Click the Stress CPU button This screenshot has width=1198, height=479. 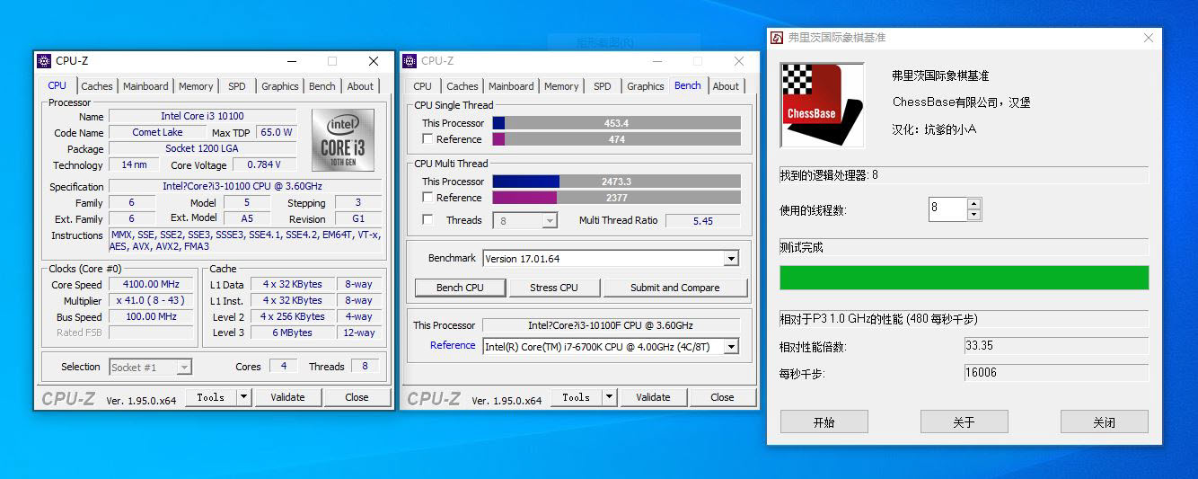pos(554,288)
